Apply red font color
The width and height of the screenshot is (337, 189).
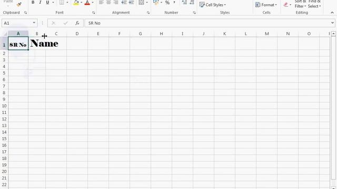pos(87,3)
